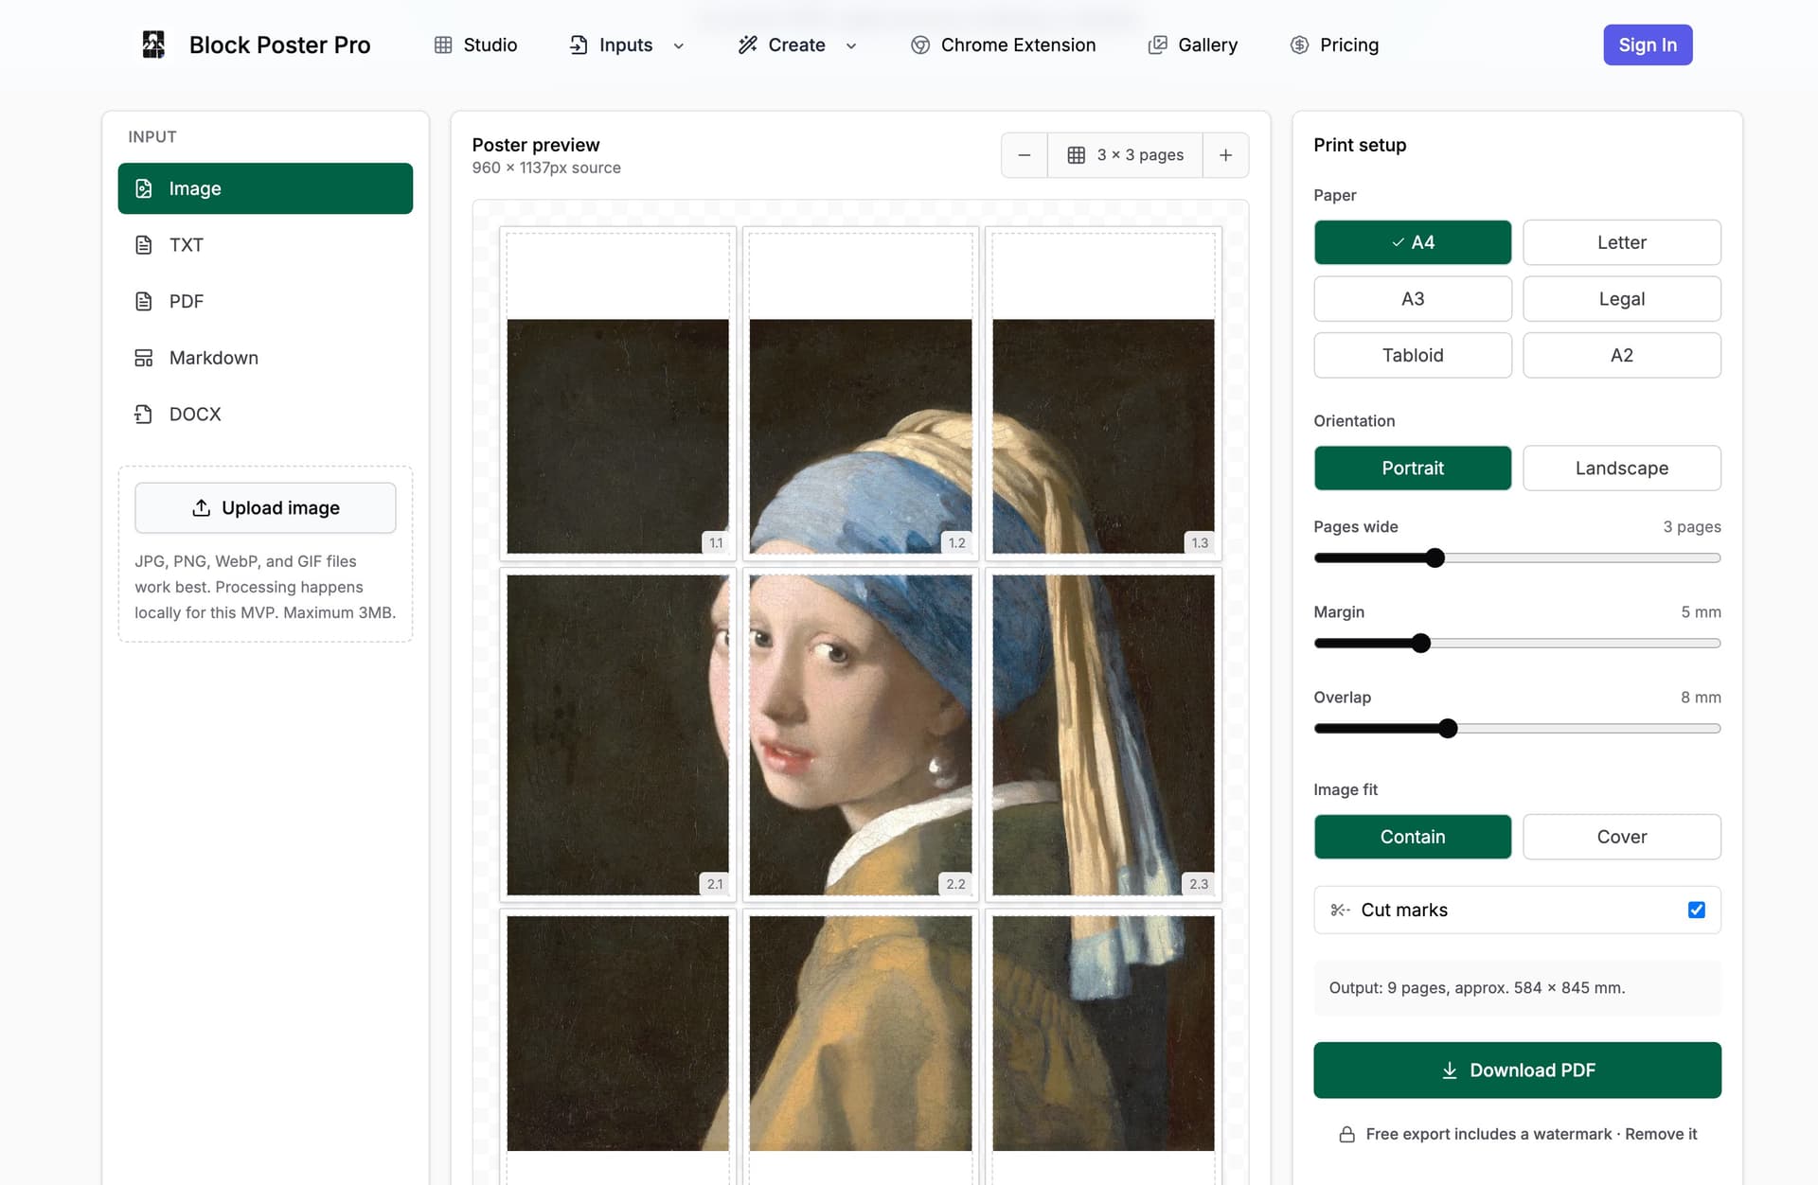Click the Pages wide slider handle

tap(1435, 557)
